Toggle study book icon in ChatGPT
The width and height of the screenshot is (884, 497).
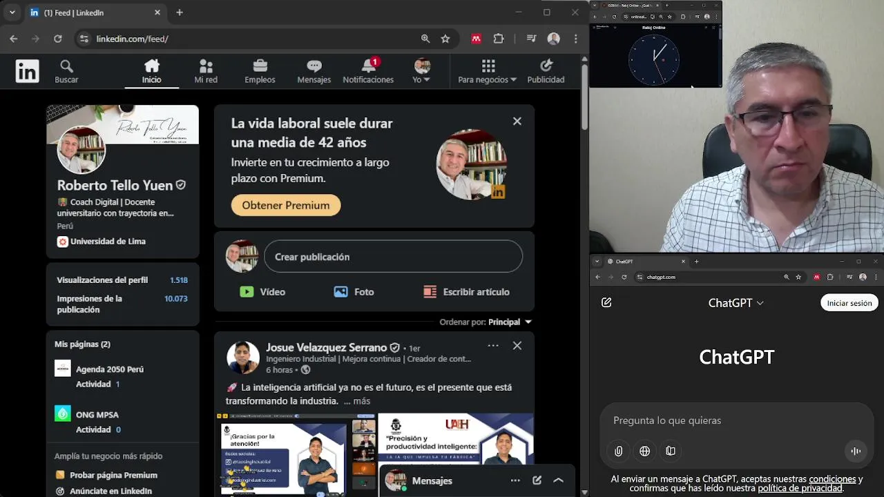point(671,451)
